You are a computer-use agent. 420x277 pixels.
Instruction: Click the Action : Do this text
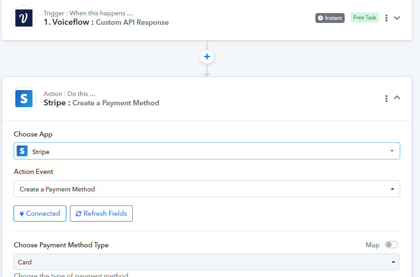click(69, 94)
